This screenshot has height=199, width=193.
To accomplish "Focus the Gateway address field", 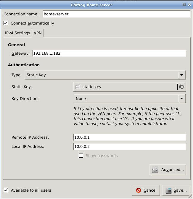I will (109, 54).
